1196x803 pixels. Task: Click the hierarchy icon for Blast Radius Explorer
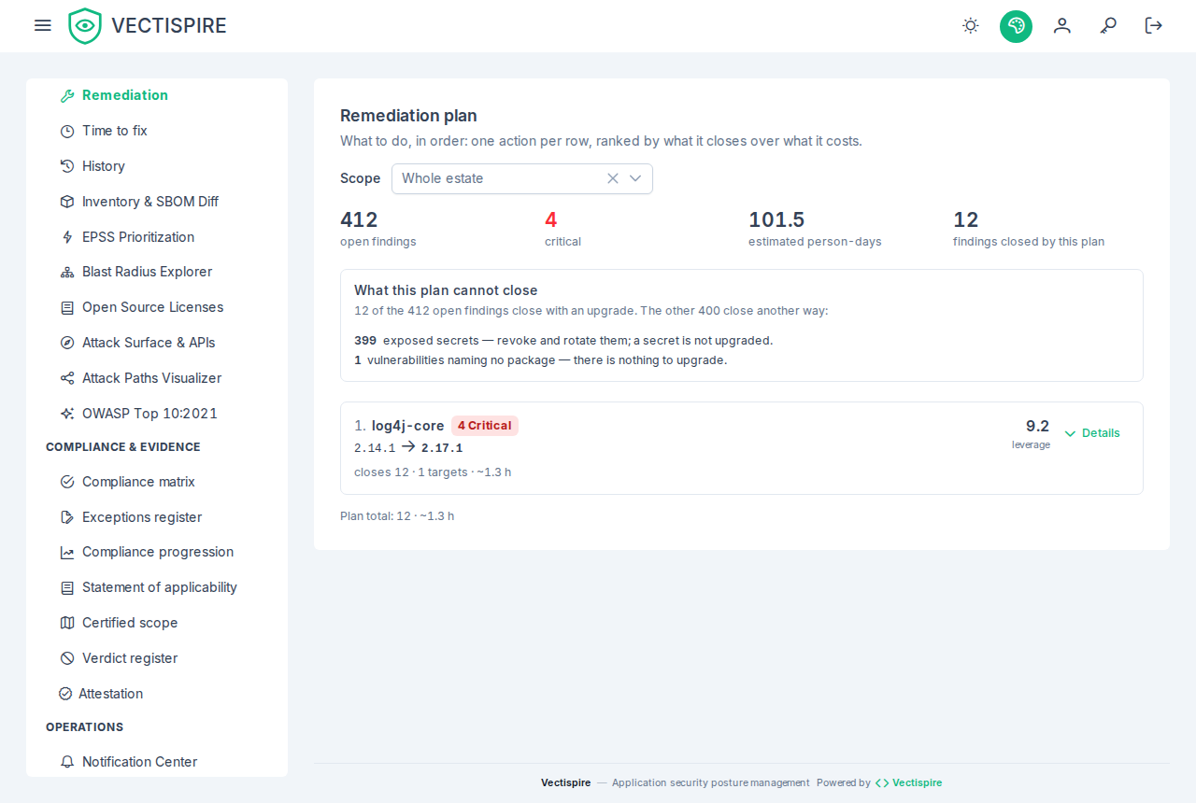coord(67,272)
